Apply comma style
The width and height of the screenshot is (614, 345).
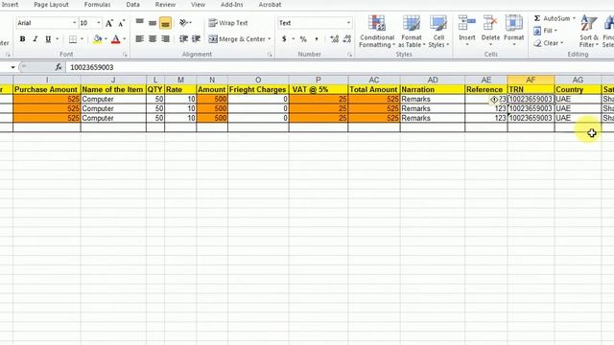coord(317,39)
